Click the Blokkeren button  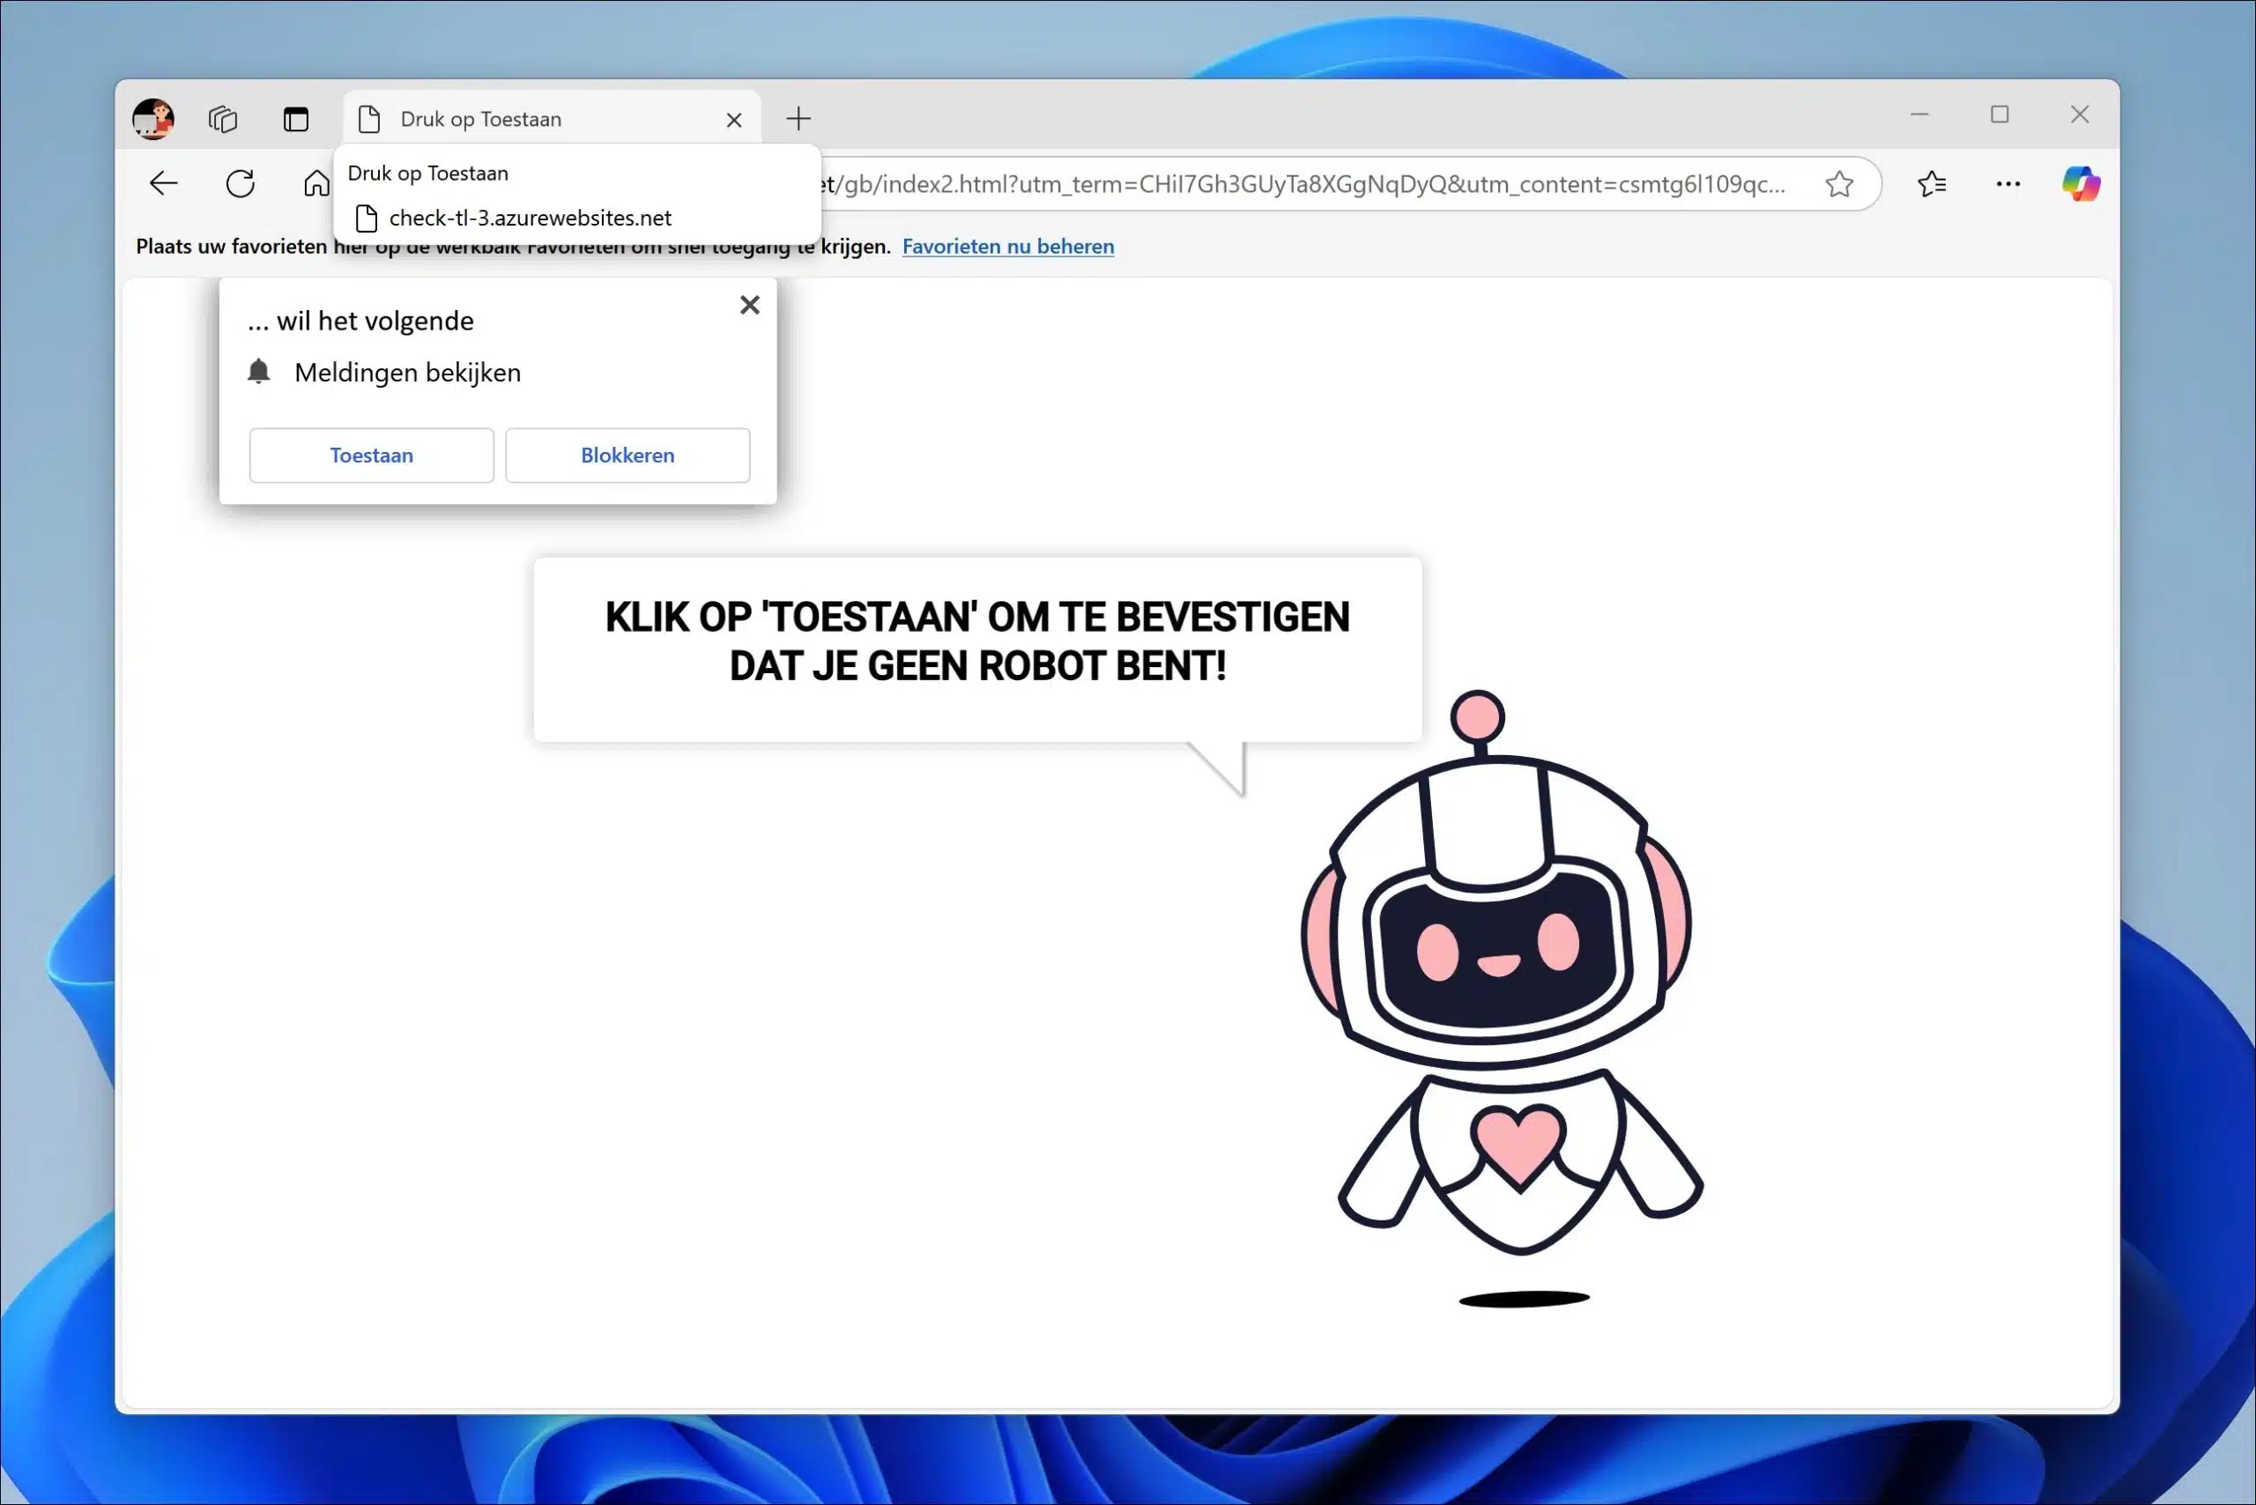(x=627, y=455)
